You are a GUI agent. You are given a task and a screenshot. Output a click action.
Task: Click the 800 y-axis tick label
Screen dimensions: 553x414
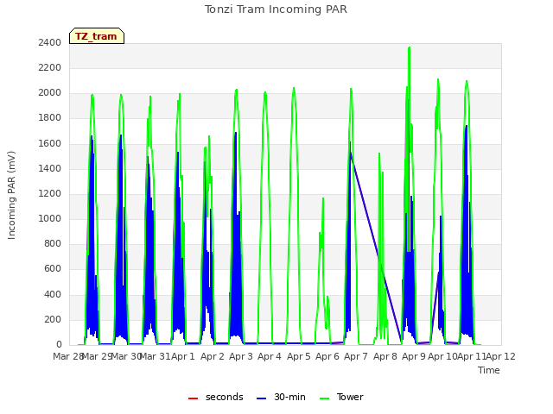pos(53,243)
